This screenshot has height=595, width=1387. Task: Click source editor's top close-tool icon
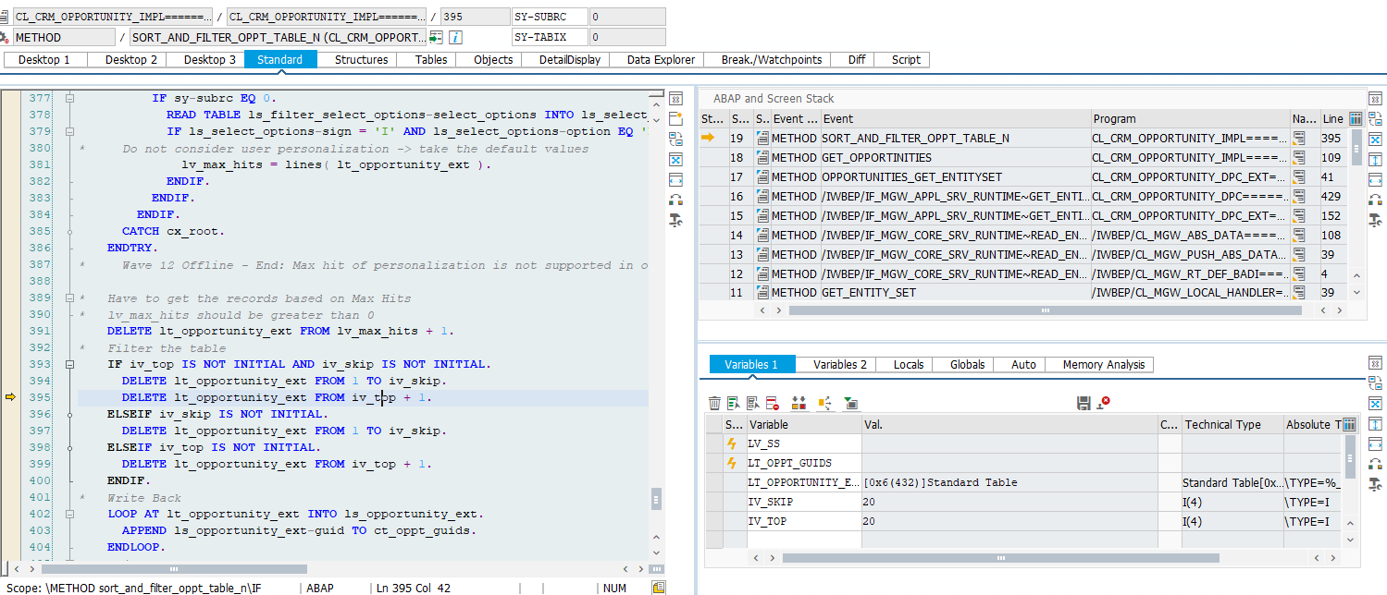click(x=675, y=98)
